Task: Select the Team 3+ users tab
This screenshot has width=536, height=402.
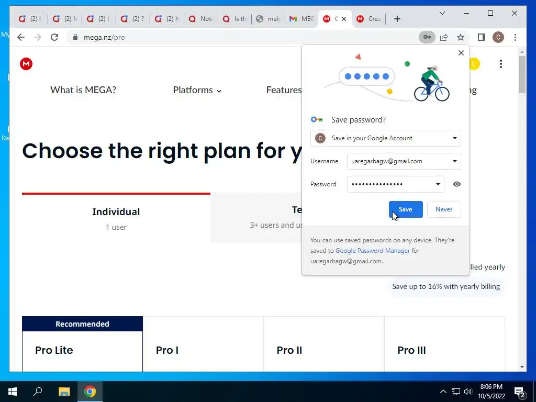Action: [256, 218]
